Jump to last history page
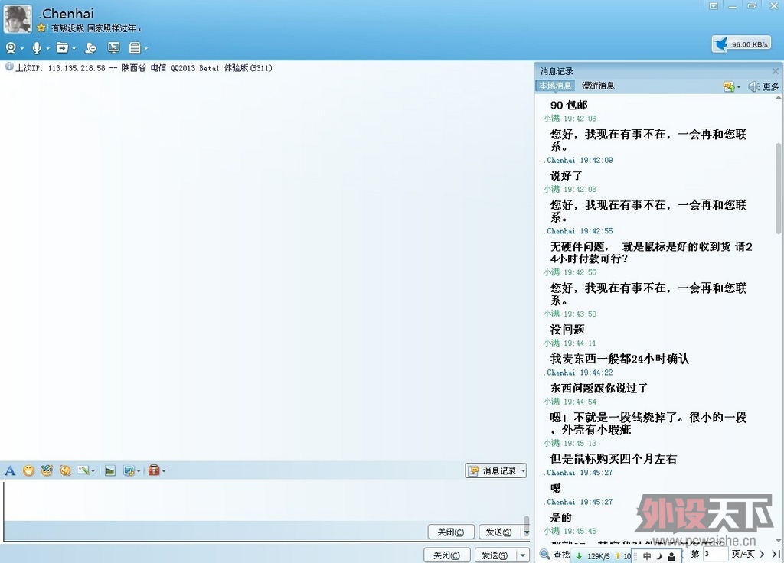This screenshot has height=563, width=784. (775, 554)
